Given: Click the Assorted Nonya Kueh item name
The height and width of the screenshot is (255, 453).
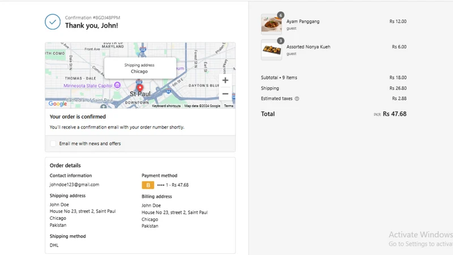Looking at the screenshot, I should (308, 47).
